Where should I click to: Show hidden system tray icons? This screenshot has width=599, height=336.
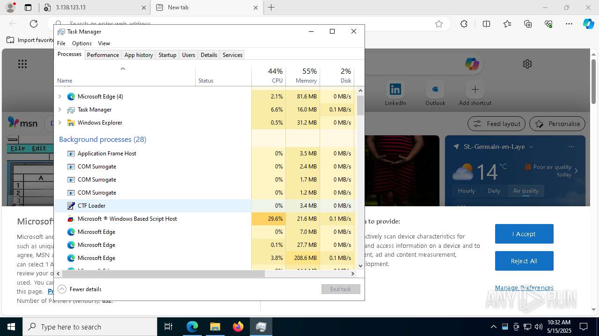click(x=494, y=327)
